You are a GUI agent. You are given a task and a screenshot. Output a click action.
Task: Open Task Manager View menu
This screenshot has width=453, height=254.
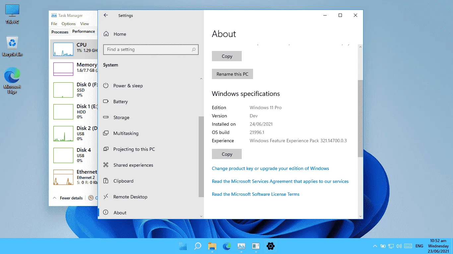[85, 24]
